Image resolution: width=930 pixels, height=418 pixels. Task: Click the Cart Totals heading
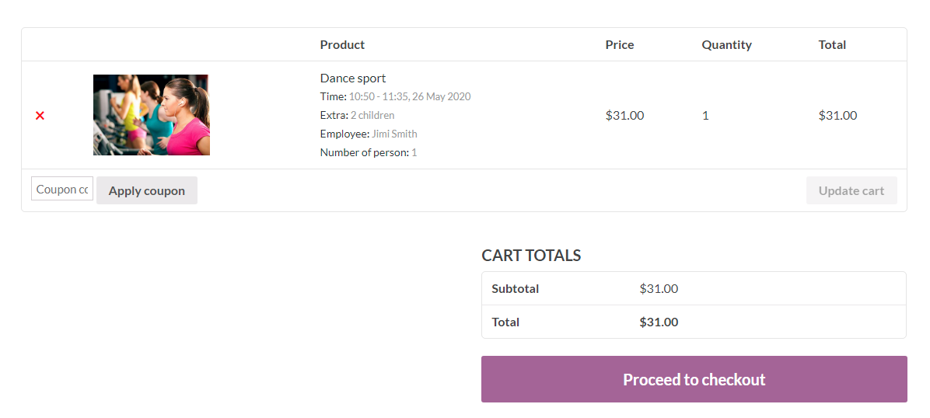[x=531, y=256]
